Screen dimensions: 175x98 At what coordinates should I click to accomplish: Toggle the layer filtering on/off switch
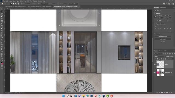pyautogui.click(x=174, y=54)
